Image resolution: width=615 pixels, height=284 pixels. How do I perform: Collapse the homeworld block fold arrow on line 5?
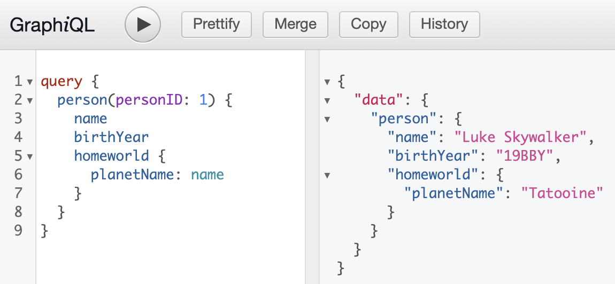[30, 157]
